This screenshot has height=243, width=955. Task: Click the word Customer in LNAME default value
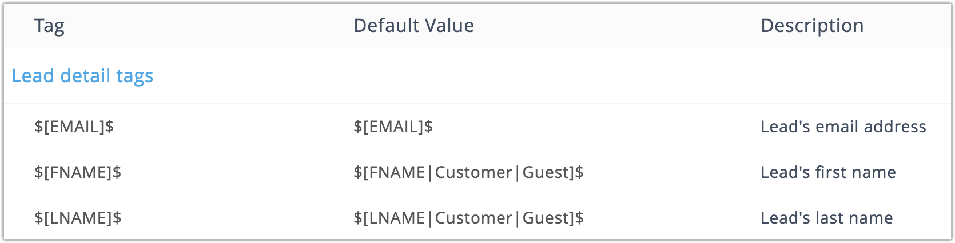473,218
